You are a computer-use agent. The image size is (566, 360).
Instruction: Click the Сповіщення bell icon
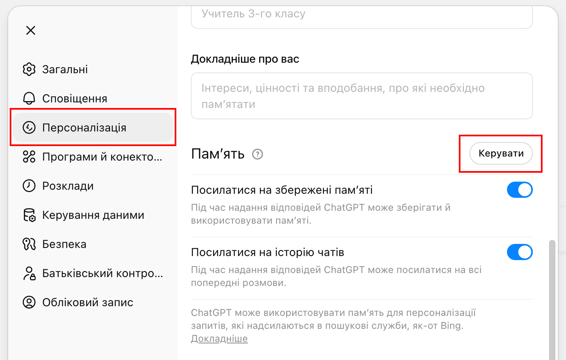tap(29, 99)
